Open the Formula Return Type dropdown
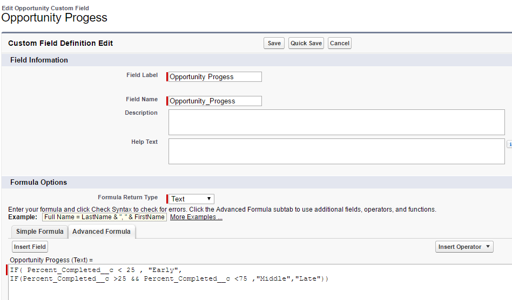The image size is (512, 300). [192, 199]
